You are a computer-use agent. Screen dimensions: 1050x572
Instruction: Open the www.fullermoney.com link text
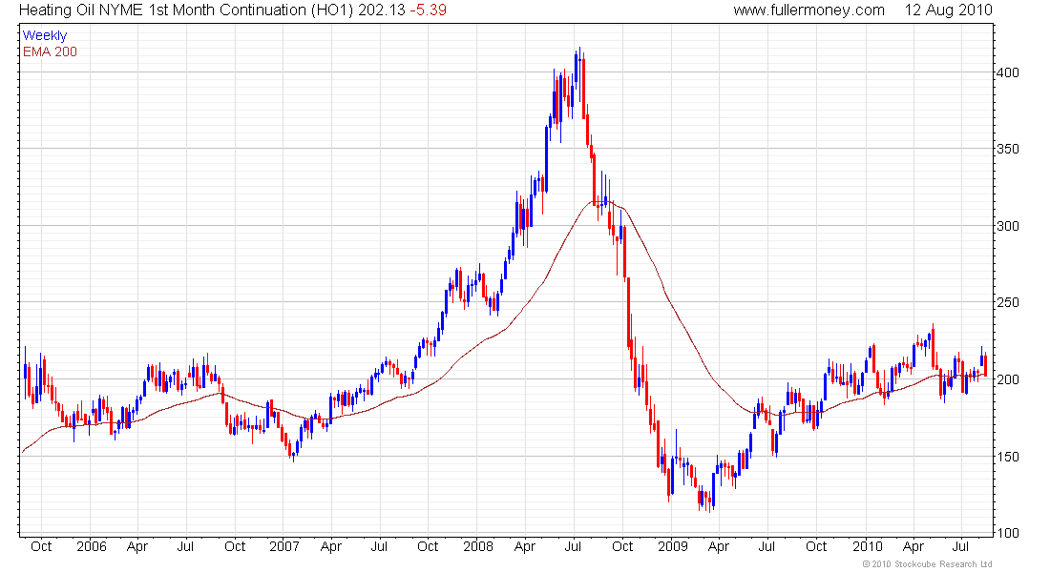[808, 10]
